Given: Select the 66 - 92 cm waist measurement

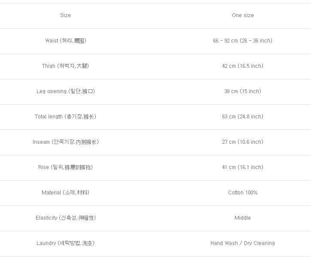Looking at the screenshot, I should coord(242,41).
